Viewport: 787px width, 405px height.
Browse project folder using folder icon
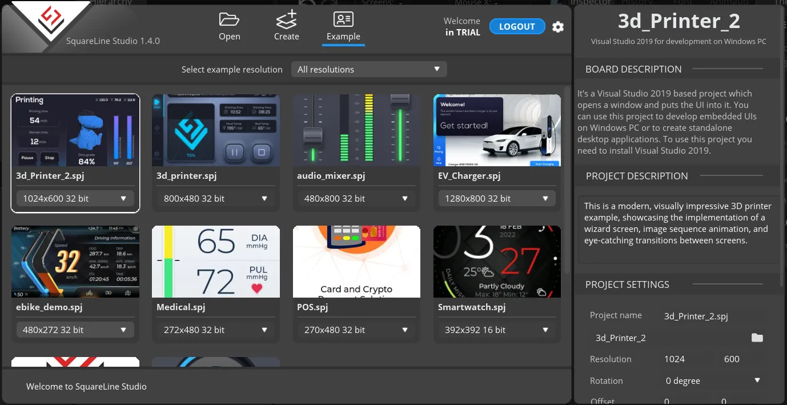757,338
